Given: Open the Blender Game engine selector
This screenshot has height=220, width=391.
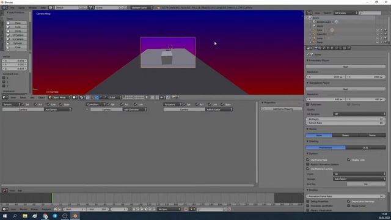Looking at the screenshot, I should click(142, 8).
